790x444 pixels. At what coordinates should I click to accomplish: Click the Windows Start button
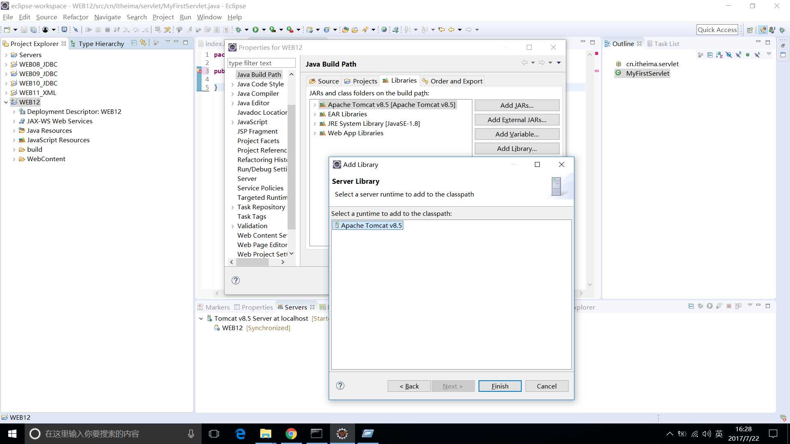point(12,434)
